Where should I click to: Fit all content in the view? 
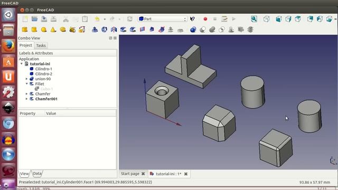254,19
